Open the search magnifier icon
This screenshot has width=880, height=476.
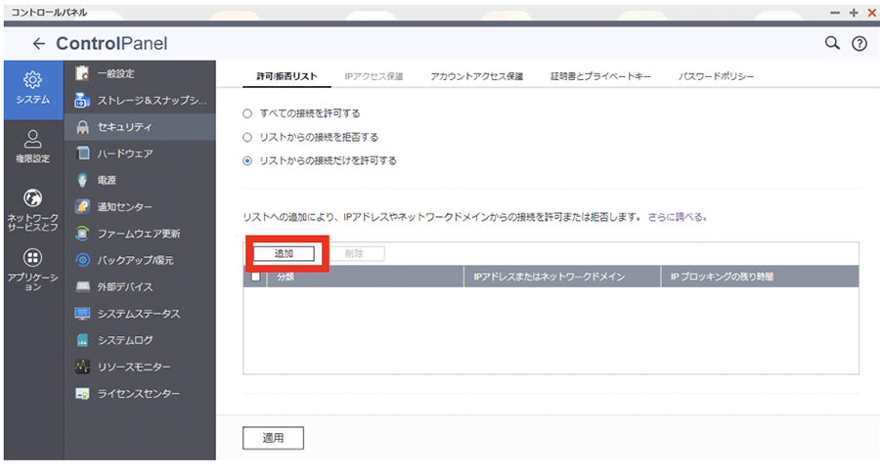point(832,43)
